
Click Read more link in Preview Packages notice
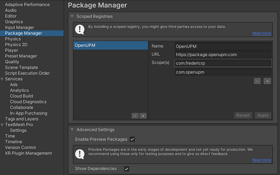coord(262,160)
